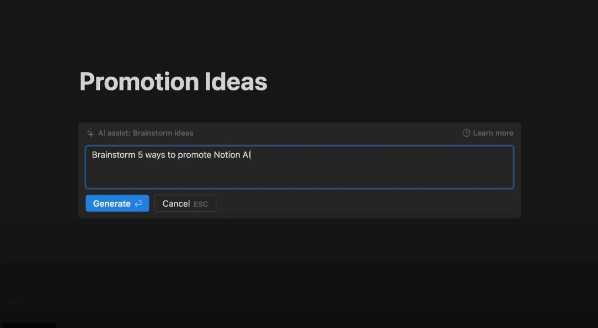The width and height of the screenshot is (598, 328).
Task: Click the AI assist sparkle icon
Action: tap(90, 133)
